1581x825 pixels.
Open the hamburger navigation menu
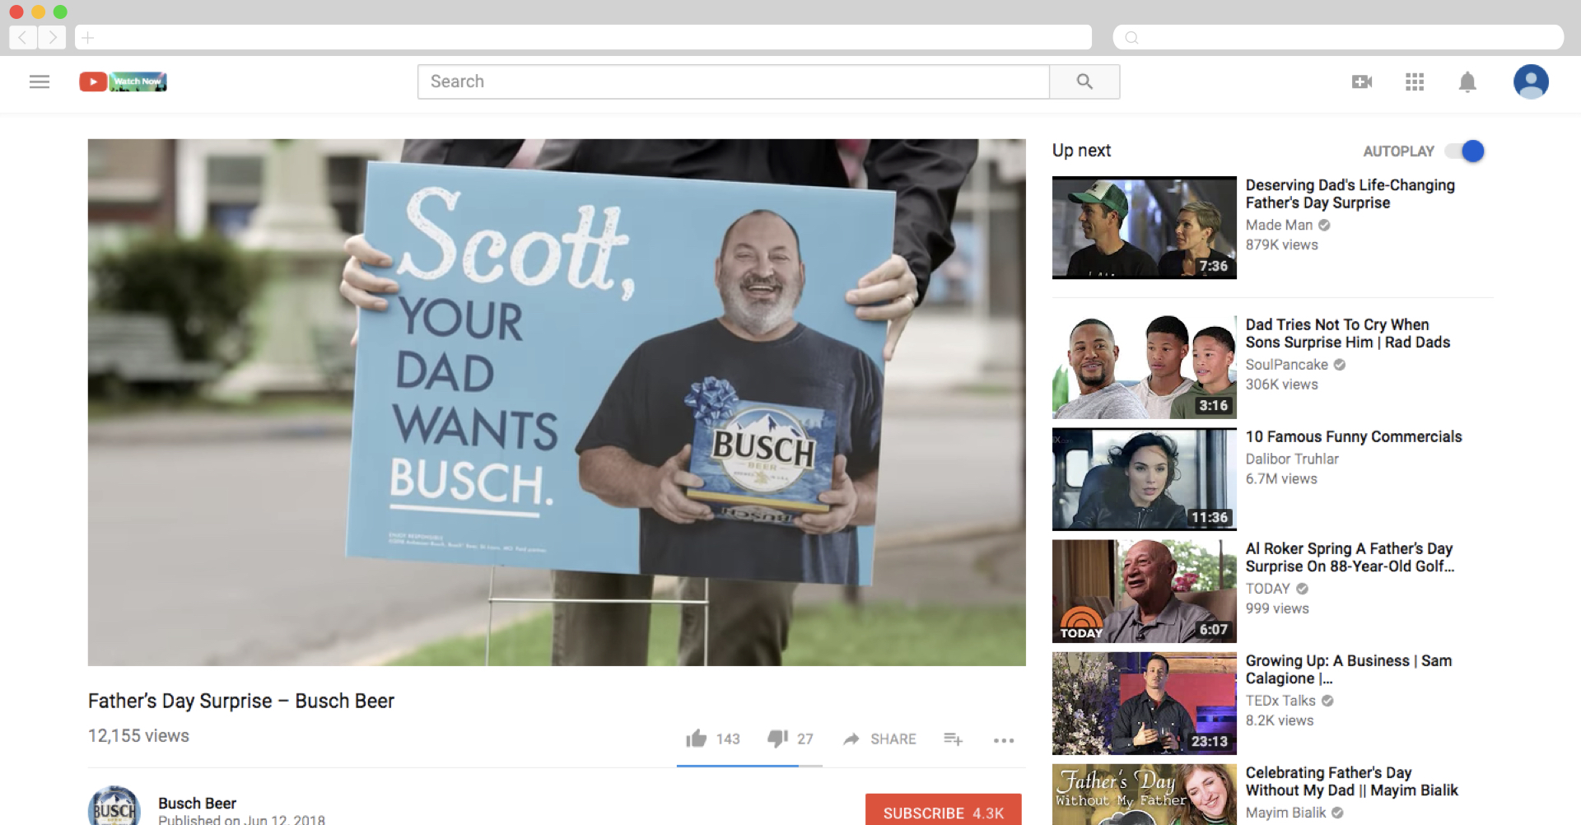pos(39,82)
